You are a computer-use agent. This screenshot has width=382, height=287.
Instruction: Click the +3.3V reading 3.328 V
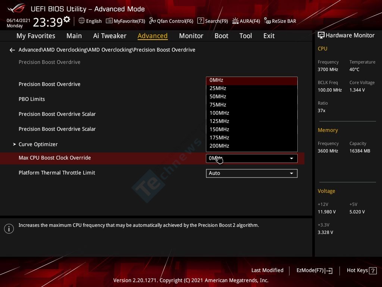(325, 232)
